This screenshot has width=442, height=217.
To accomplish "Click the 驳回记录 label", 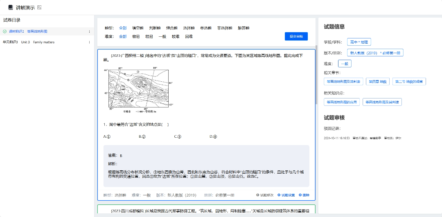I will tap(332, 129).
